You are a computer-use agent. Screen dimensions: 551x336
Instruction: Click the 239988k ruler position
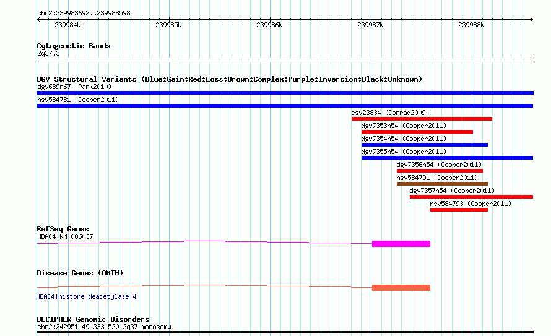(471, 25)
